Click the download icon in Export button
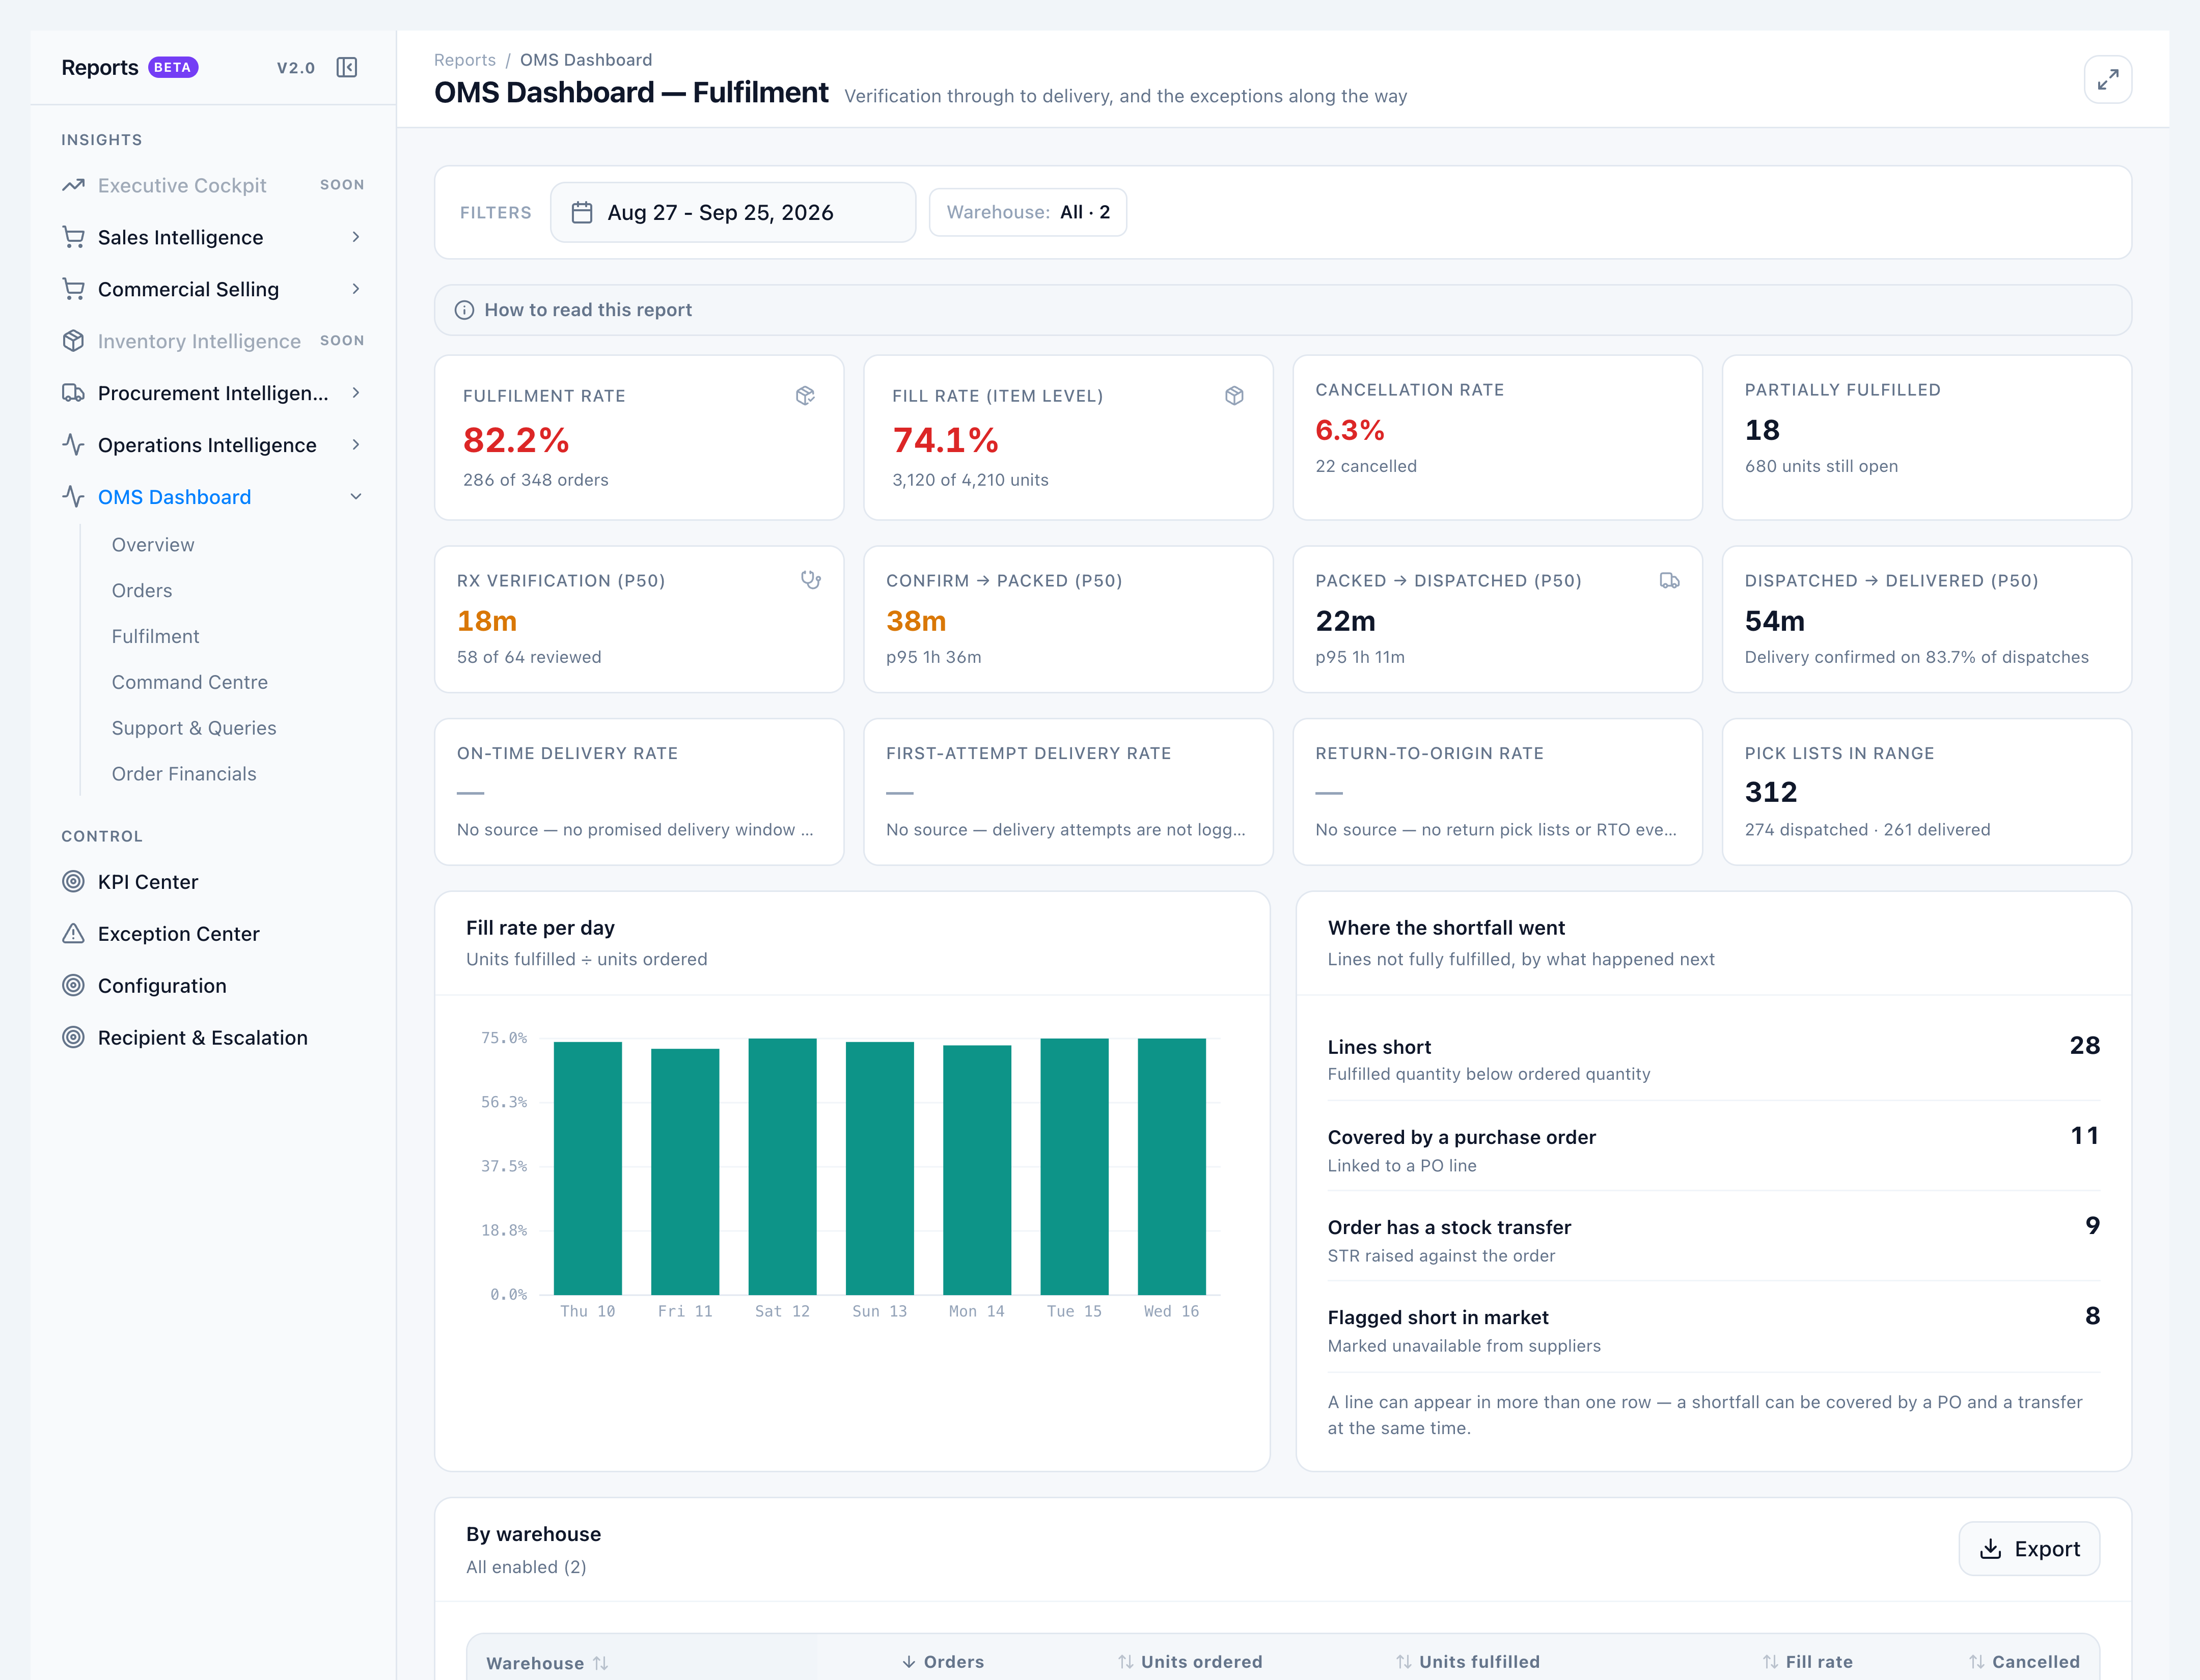 click(1991, 1549)
